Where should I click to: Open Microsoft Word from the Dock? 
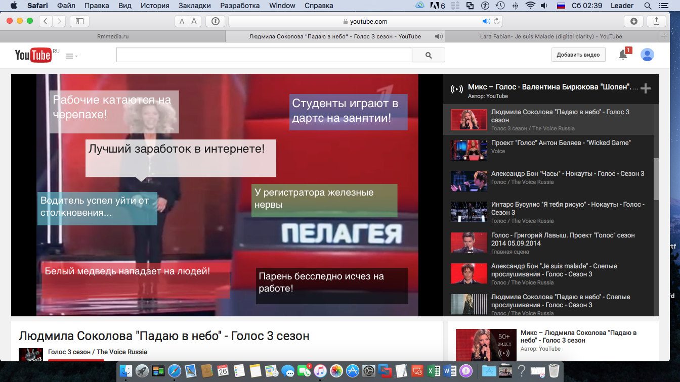coord(450,371)
